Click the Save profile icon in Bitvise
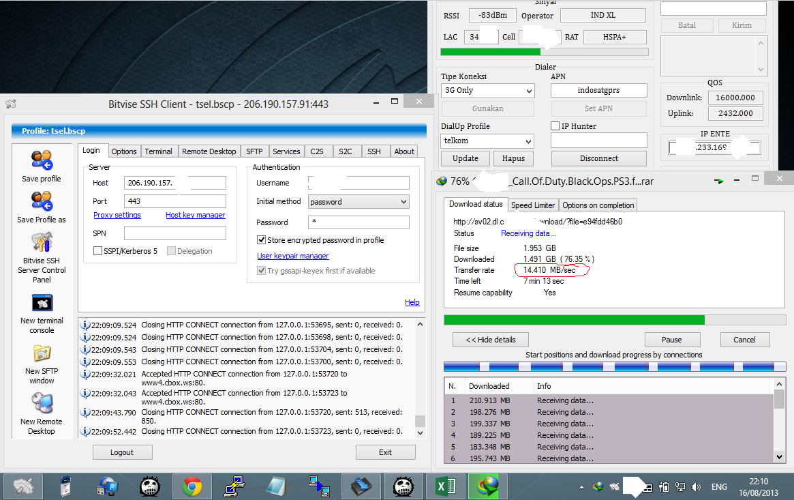Viewport: 794px width, 500px height. 42,160
